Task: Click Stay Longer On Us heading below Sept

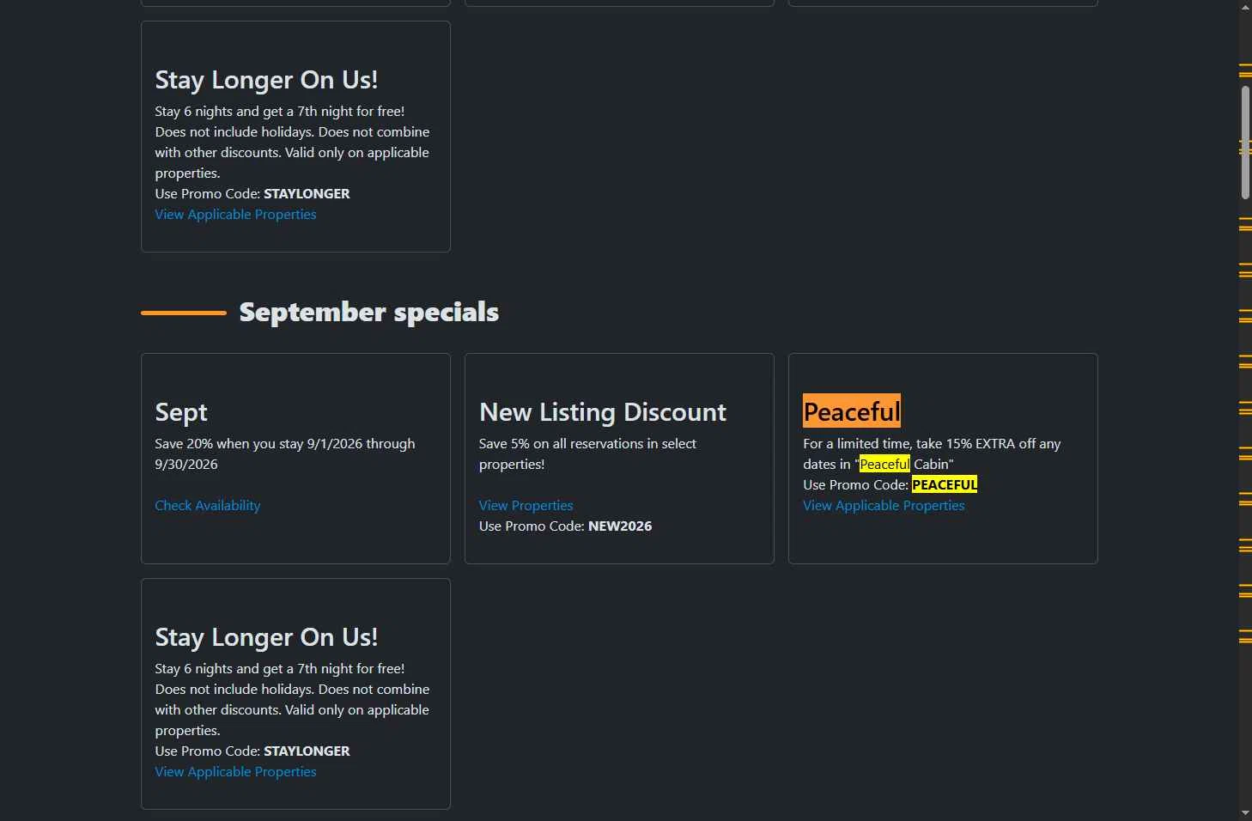Action: [x=266, y=637]
